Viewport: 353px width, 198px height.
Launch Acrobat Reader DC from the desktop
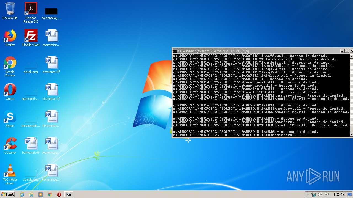pos(31,13)
